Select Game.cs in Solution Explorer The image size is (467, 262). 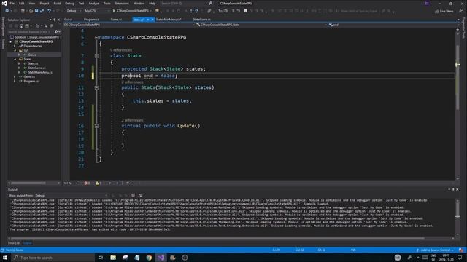[x=29, y=76]
